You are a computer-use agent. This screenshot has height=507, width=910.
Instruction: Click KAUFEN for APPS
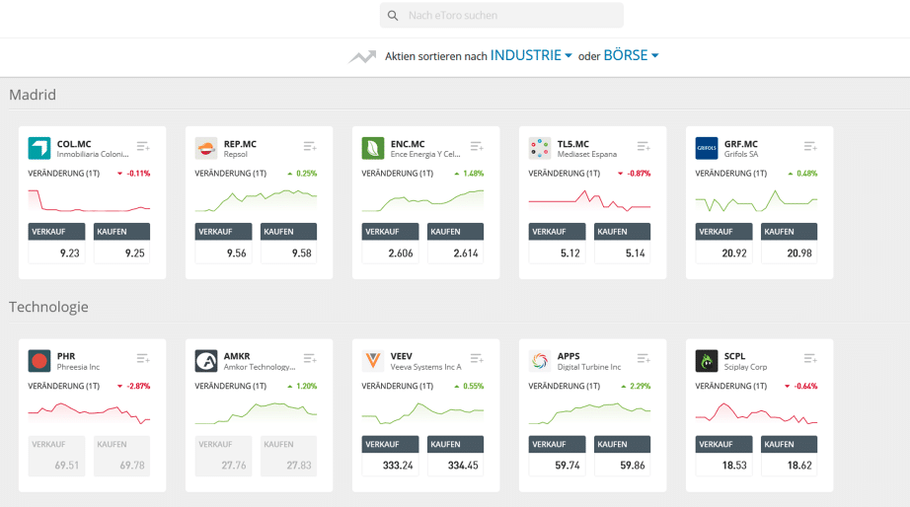[x=622, y=456]
